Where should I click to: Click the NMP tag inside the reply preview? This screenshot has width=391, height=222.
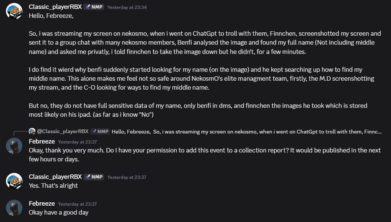click(x=100, y=131)
